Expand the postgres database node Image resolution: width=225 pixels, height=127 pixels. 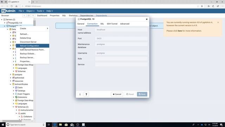click(11, 74)
